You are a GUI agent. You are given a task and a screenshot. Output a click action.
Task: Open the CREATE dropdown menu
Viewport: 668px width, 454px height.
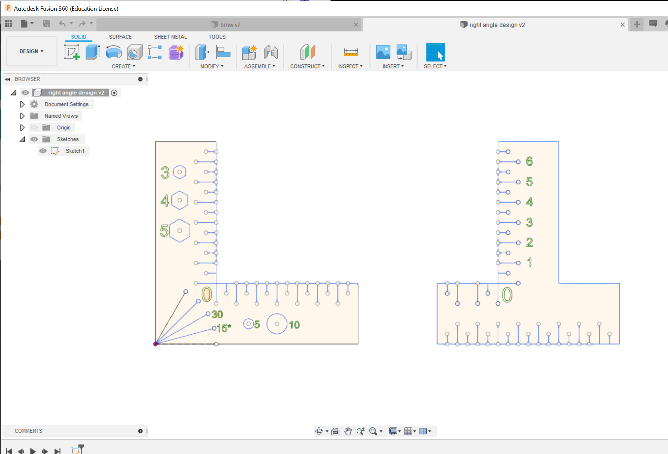tap(123, 66)
